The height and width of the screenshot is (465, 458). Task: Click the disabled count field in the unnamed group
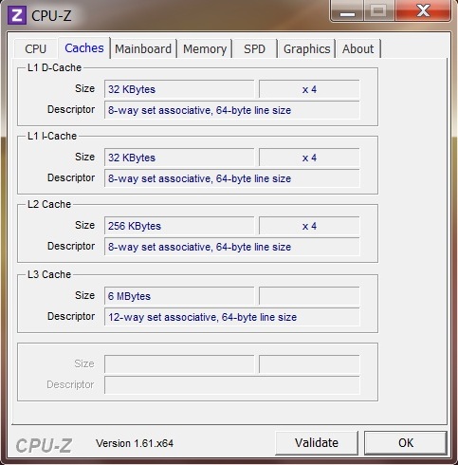[x=309, y=364]
